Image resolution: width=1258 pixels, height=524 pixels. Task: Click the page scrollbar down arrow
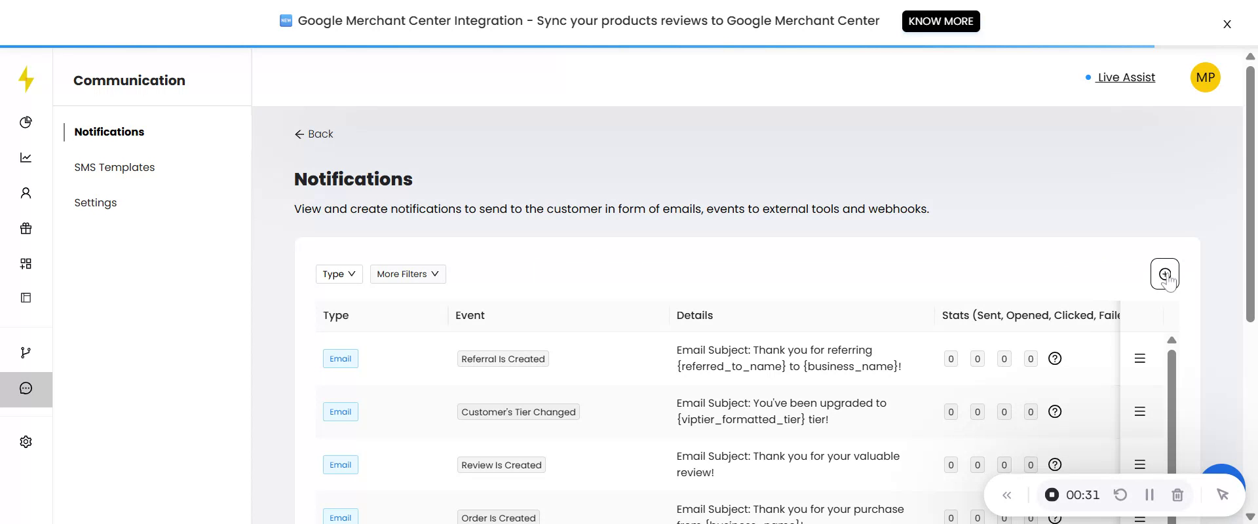point(1250,516)
